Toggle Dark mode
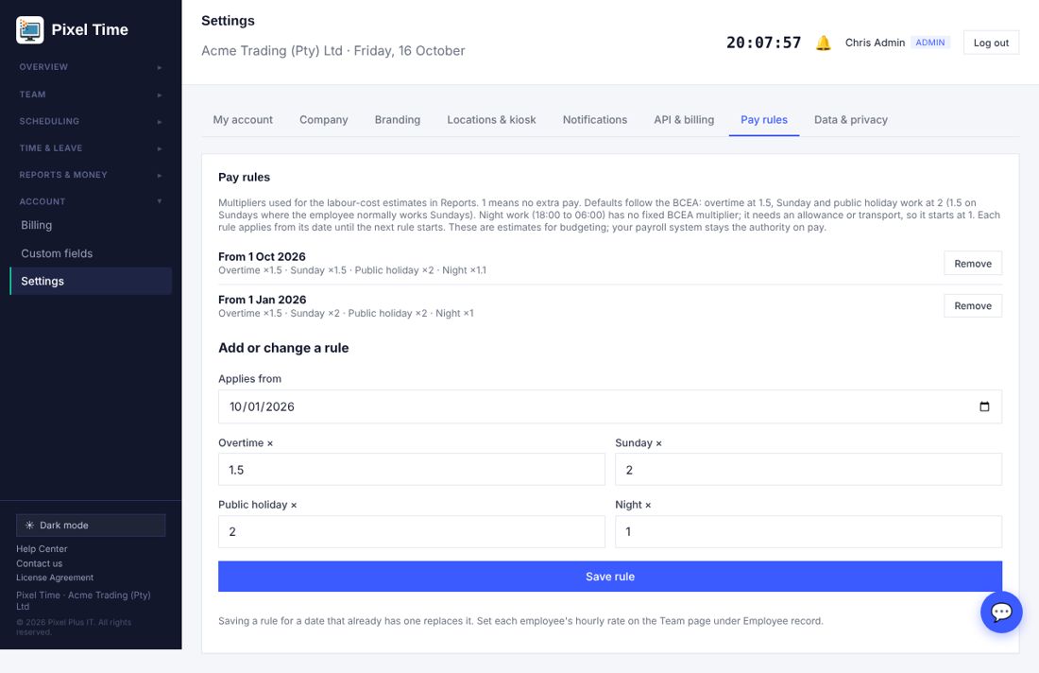The image size is (1039, 673). coord(91,526)
